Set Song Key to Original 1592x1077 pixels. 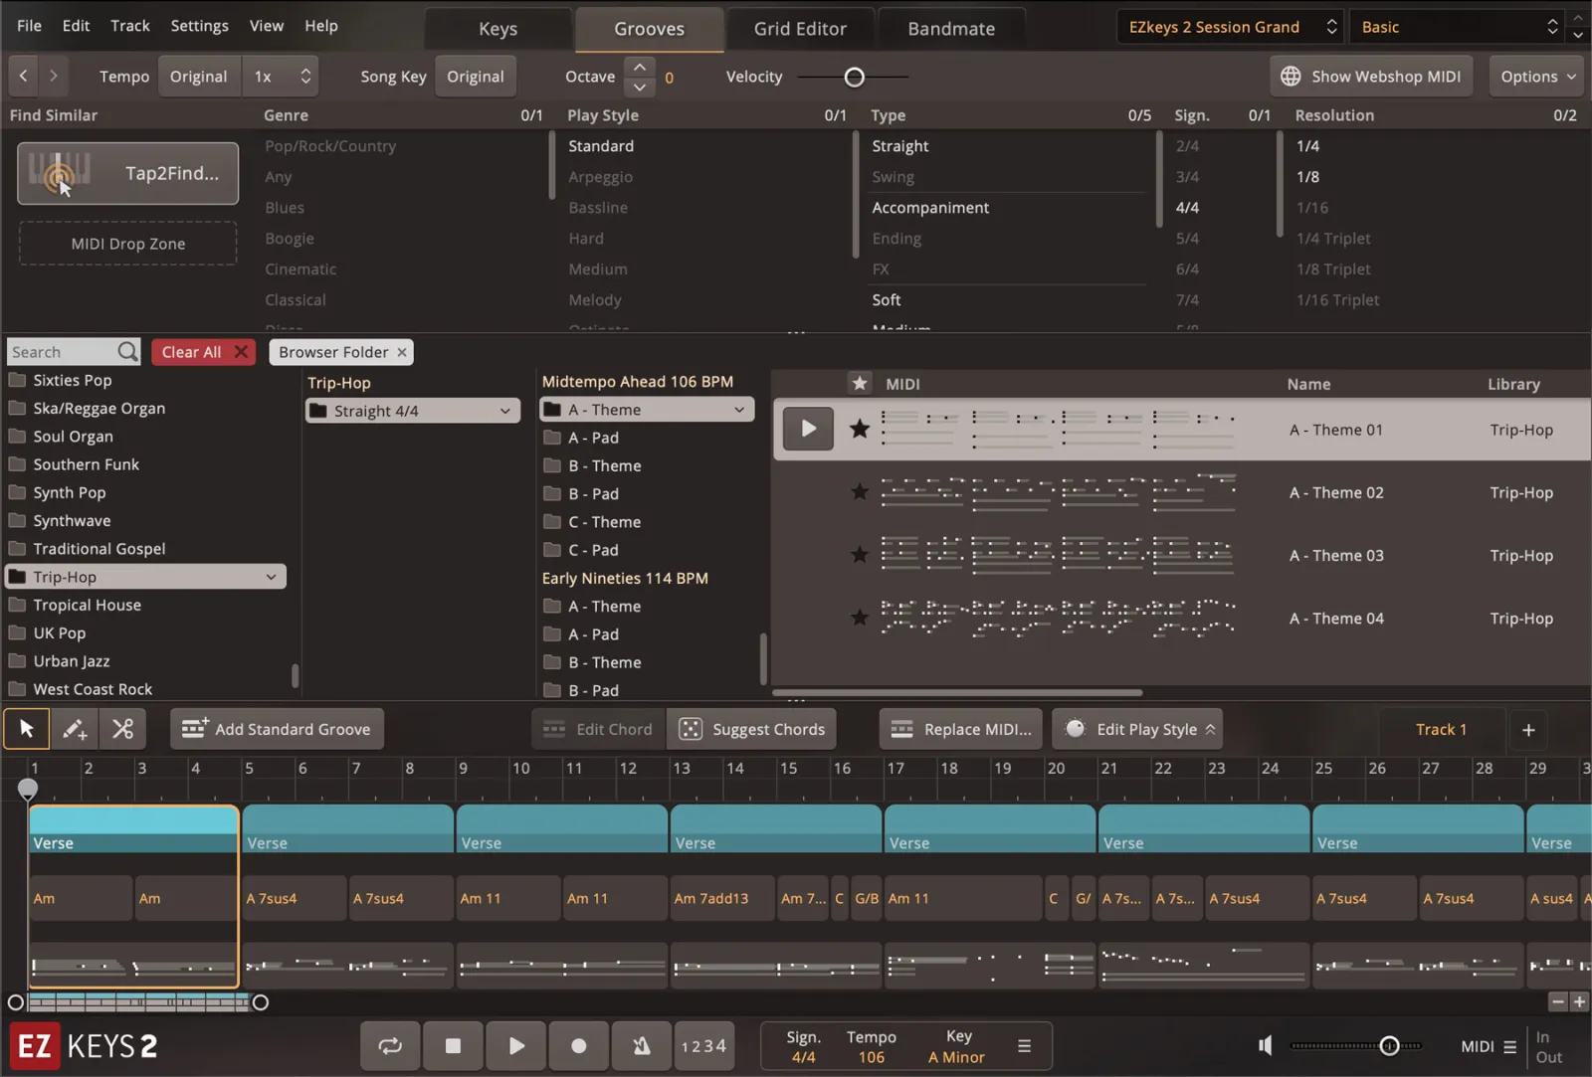[x=476, y=76]
